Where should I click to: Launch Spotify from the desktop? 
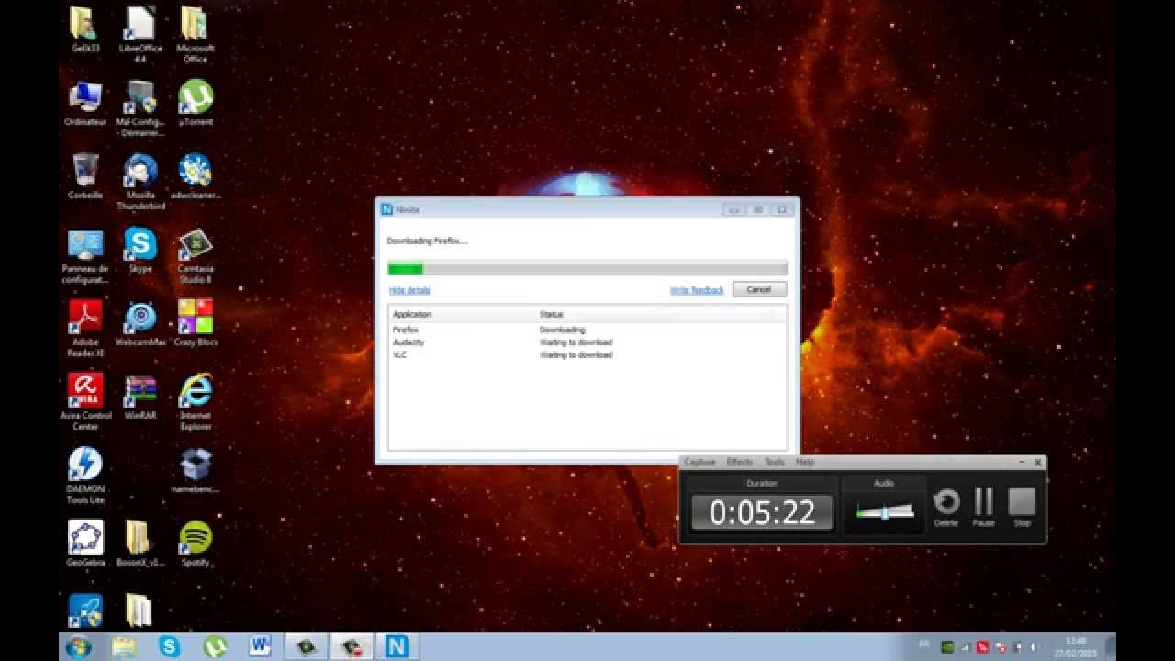pyautogui.click(x=196, y=543)
